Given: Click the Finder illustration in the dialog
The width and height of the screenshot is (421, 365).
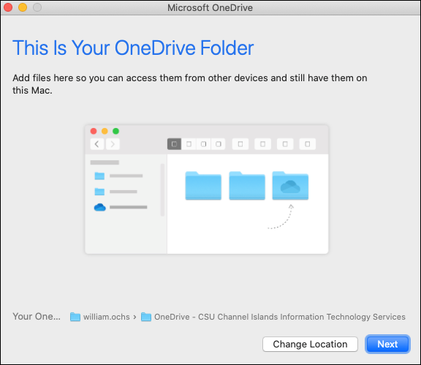Looking at the screenshot, I should coord(207,189).
